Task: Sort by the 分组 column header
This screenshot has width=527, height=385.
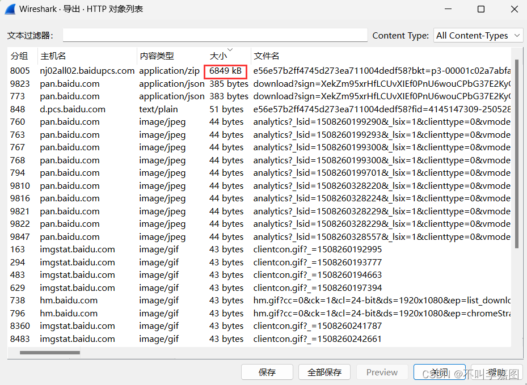Action: coord(23,56)
